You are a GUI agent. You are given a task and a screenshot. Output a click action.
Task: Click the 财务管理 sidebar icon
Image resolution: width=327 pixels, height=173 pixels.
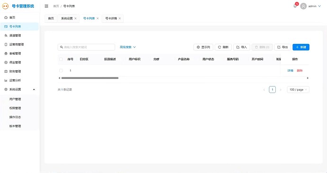6,71
